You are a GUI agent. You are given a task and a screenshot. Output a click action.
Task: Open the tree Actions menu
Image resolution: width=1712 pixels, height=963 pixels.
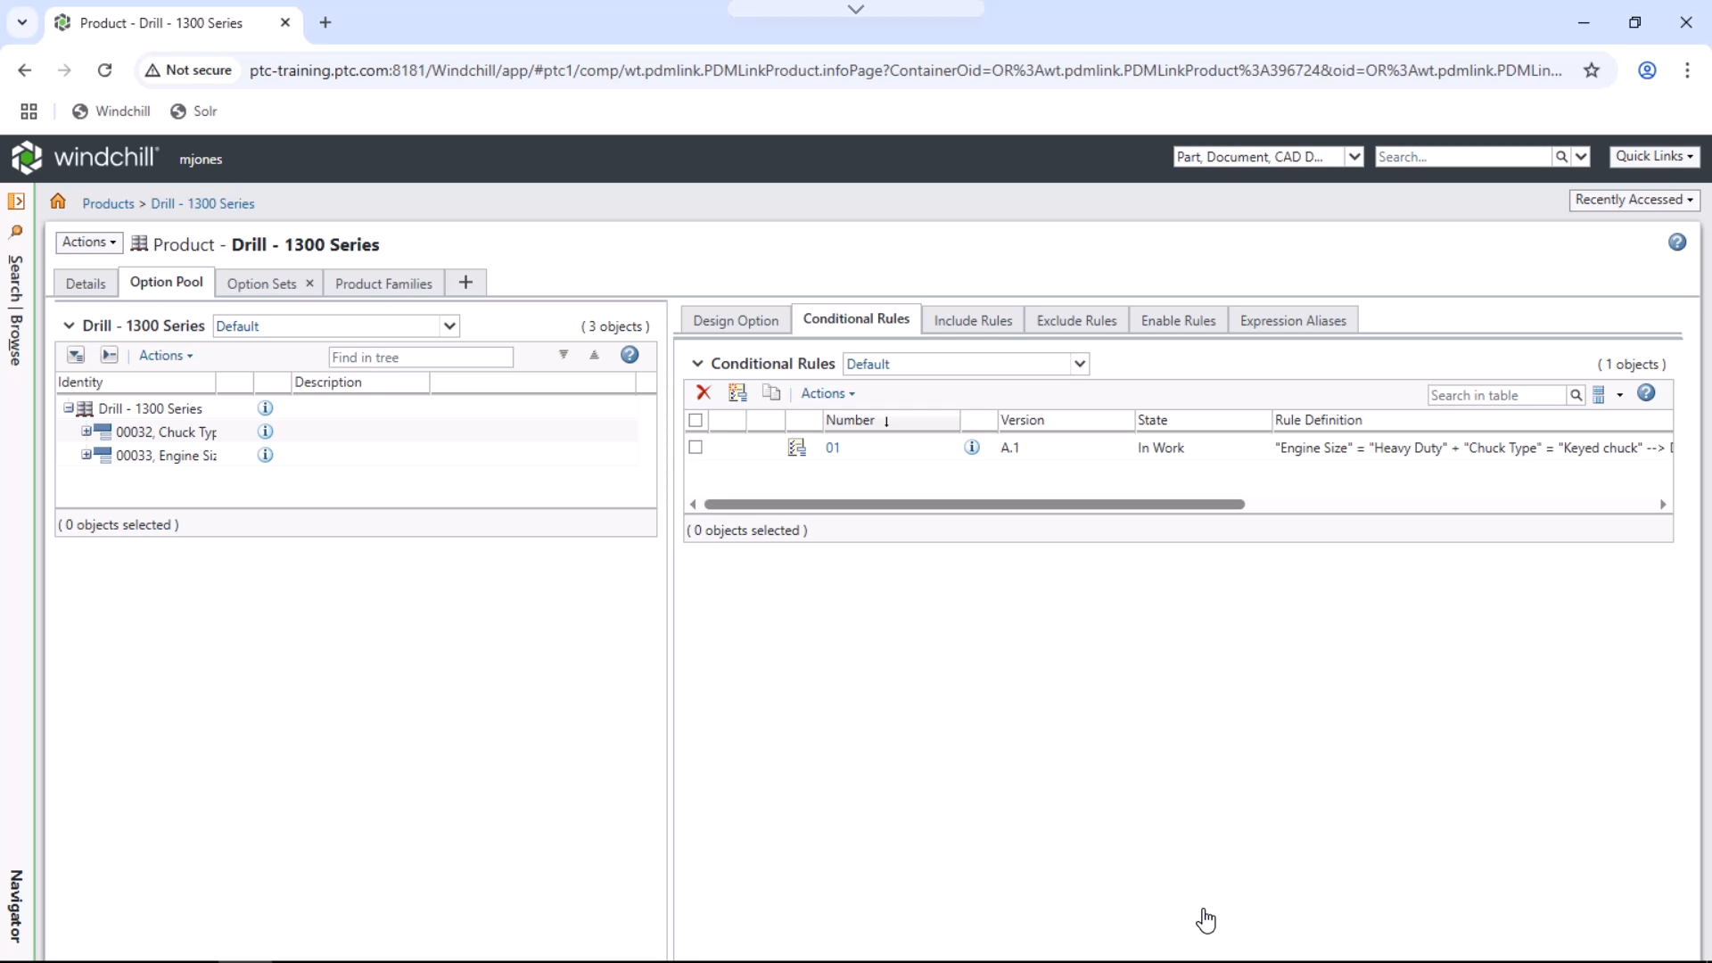click(x=166, y=356)
